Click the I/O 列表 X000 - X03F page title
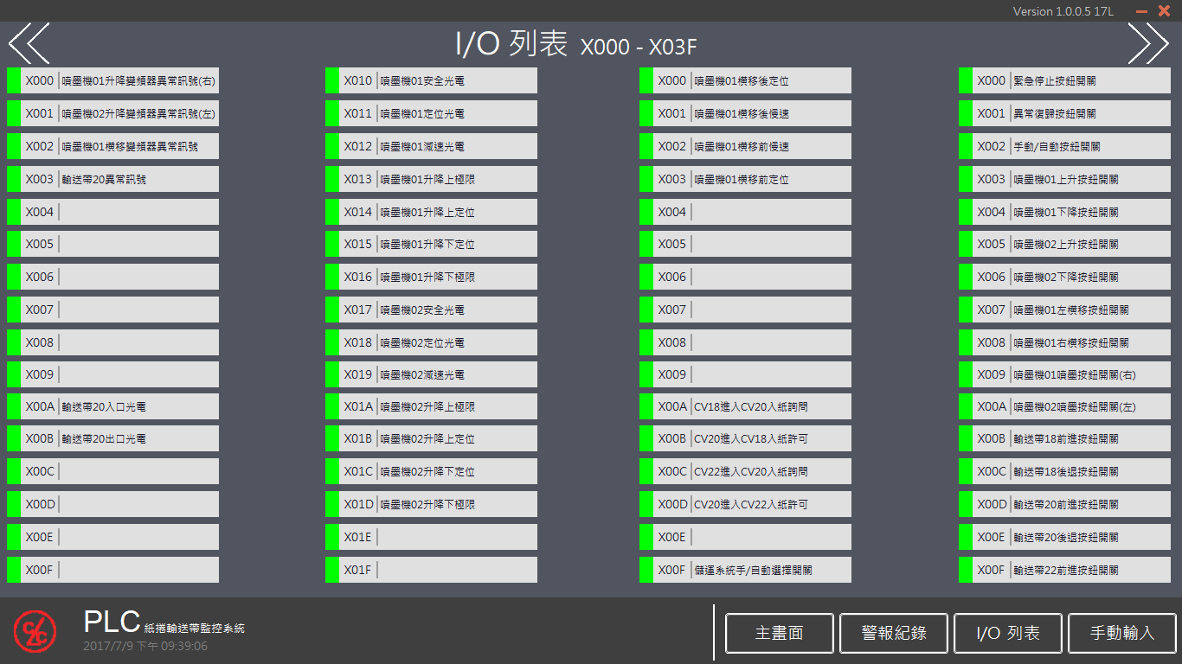This screenshot has height=664, width=1182. (x=575, y=44)
